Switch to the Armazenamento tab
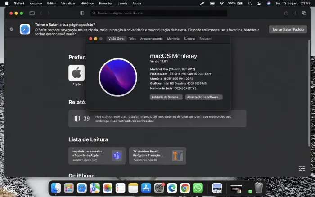The image size is (315, 197). [x=151, y=39]
